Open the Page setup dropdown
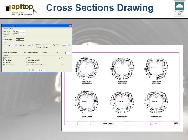This screenshot has width=188, height=140. click(66, 45)
